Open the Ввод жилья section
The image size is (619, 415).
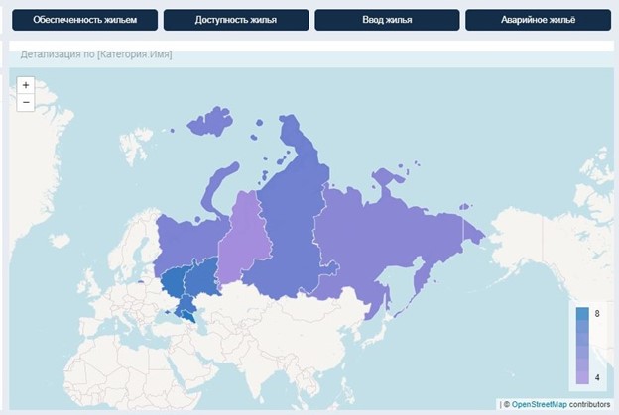coord(387,20)
